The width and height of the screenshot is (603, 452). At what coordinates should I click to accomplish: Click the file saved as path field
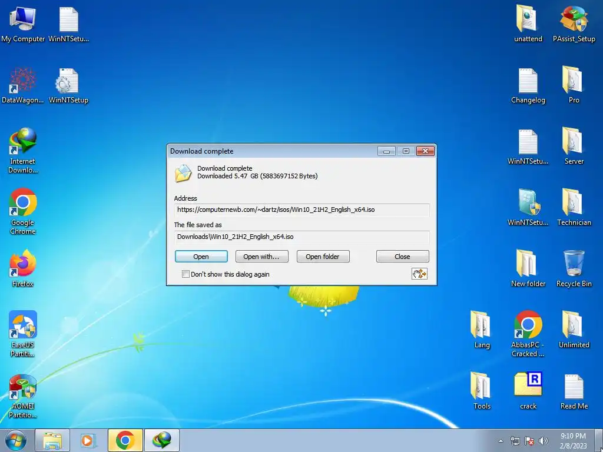[302, 237]
